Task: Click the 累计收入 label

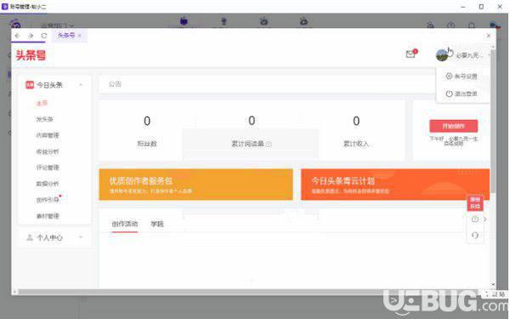Action: 356,144
